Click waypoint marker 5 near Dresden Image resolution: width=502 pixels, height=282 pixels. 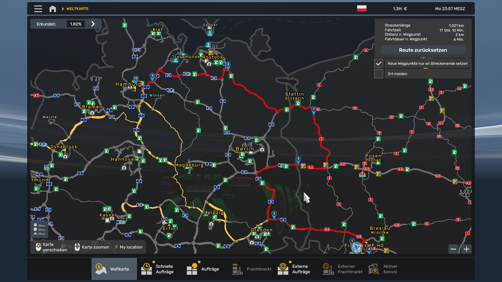point(274,214)
